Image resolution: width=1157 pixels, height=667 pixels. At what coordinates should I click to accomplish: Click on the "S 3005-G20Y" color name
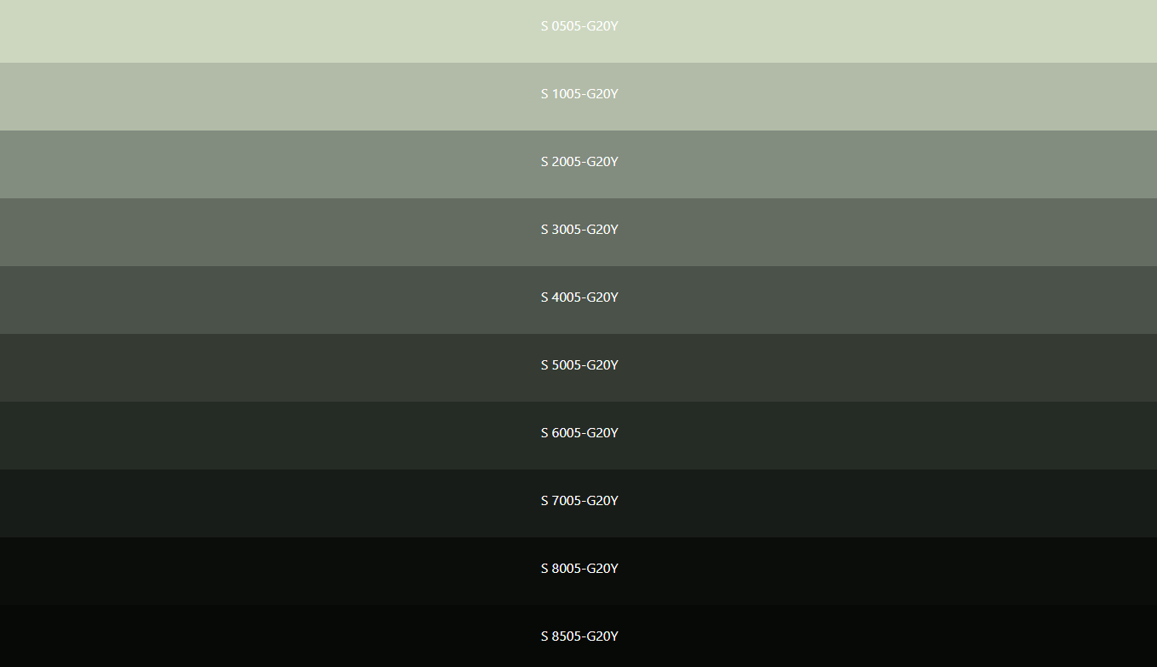[579, 230]
